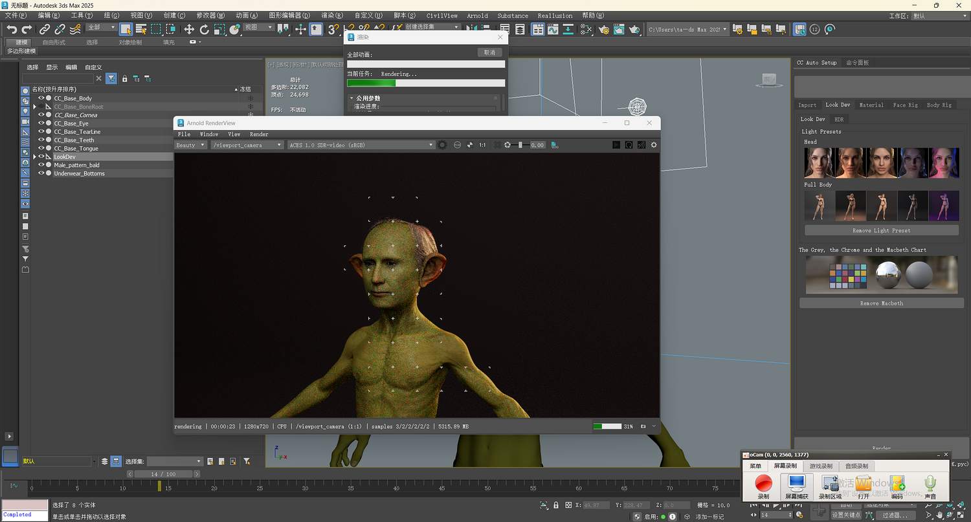
Task: Activate the Select Object tool
Action: coord(126,29)
